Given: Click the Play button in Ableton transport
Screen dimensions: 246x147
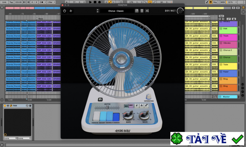Looking at the screenshot, I should coord(90,2).
